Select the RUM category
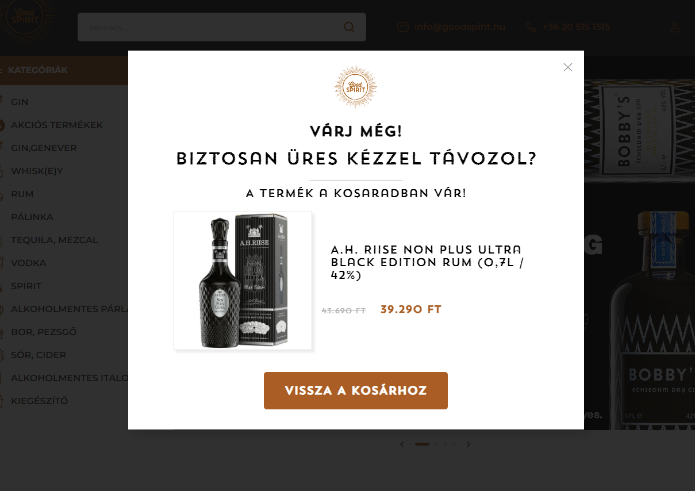Viewport: 695px width, 491px height. [22, 194]
